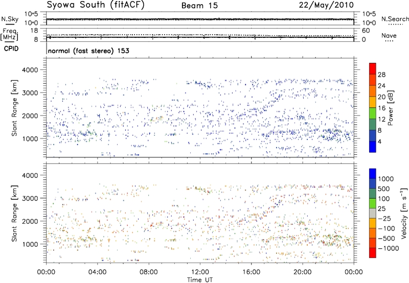Click 'normal (fast stereo) 153' text
409x283 pixels.
pos(88,51)
